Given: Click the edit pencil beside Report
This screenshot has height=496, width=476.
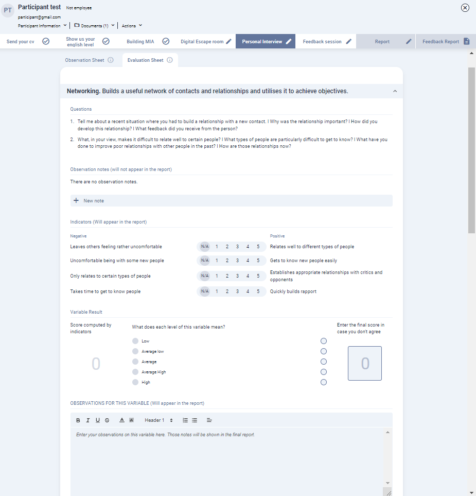Looking at the screenshot, I should pos(409,42).
